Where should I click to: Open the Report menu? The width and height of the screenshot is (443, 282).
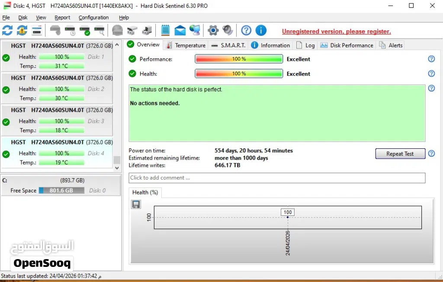tap(62, 18)
